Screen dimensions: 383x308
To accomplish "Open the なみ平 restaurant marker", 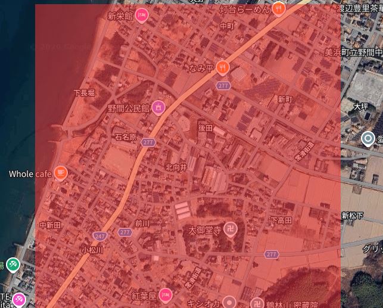I will 223,67.
